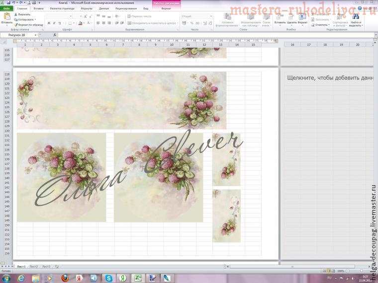Toggle underline (Ч) formatting
The width and height of the screenshot is (378, 283).
click(x=60, y=23)
